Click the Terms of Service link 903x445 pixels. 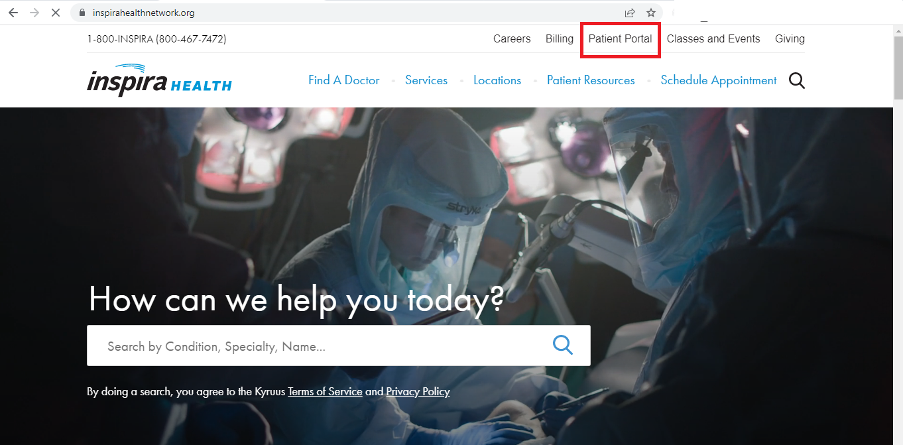coord(325,391)
